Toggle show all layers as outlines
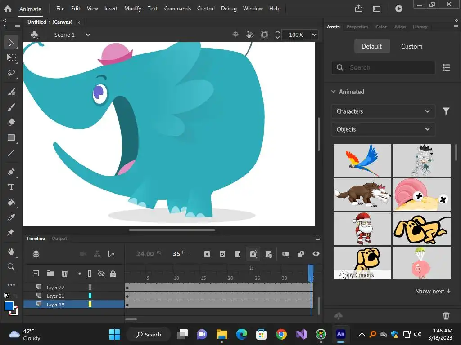 (x=90, y=274)
